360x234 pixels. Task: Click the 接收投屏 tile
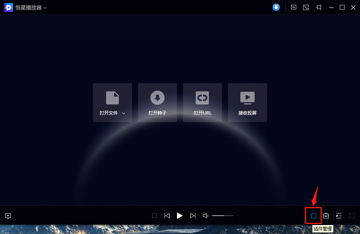click(x=247, y=103)
